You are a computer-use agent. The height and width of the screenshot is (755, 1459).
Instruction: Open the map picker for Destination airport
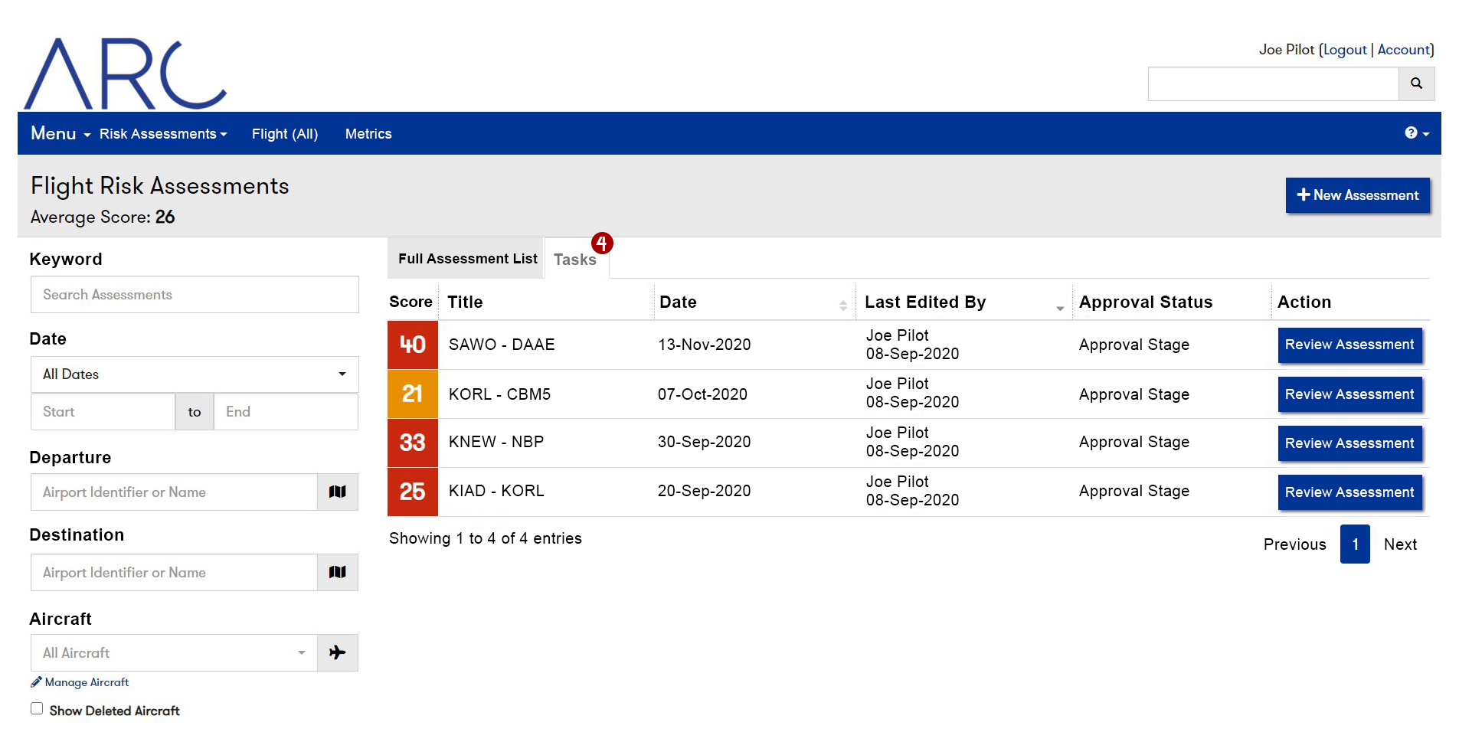(x=338, y=572)
